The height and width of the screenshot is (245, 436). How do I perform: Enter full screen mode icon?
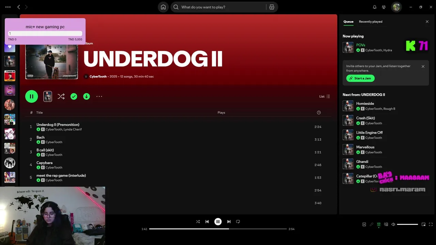pos(431,225)
